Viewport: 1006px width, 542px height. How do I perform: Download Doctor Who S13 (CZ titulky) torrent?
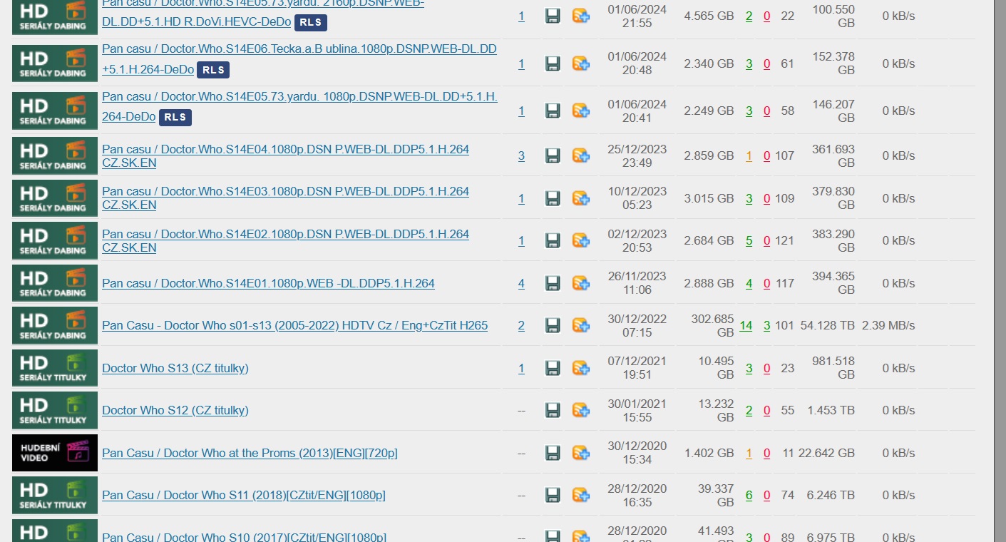[553, 368]
